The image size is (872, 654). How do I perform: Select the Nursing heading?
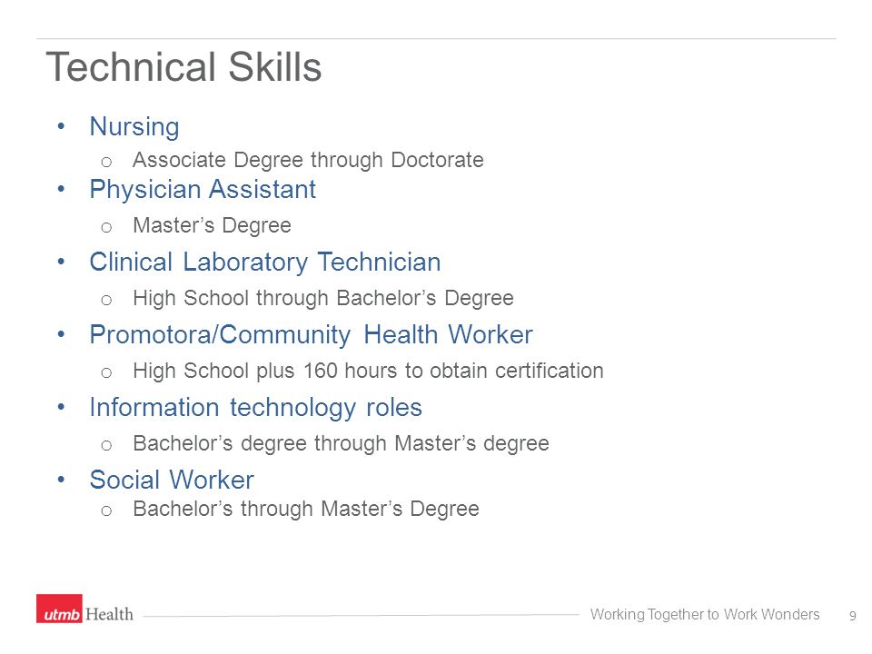coord(134,127)
